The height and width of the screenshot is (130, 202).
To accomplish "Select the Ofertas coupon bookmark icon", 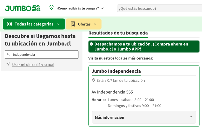I will (73, 24).
